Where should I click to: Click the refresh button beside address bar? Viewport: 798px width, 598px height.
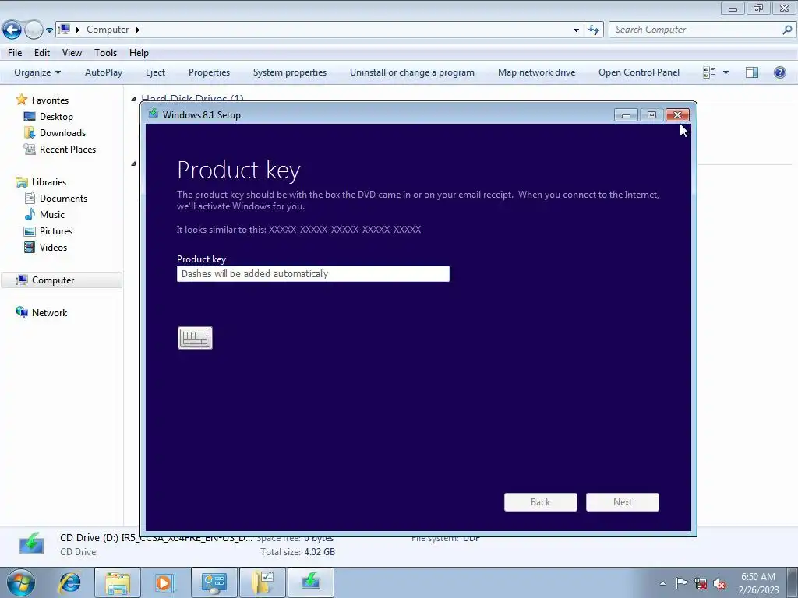[x=594, y=30]
